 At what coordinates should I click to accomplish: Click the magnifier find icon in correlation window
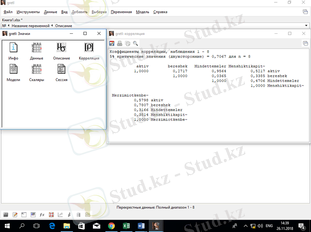tap(135, 43)
